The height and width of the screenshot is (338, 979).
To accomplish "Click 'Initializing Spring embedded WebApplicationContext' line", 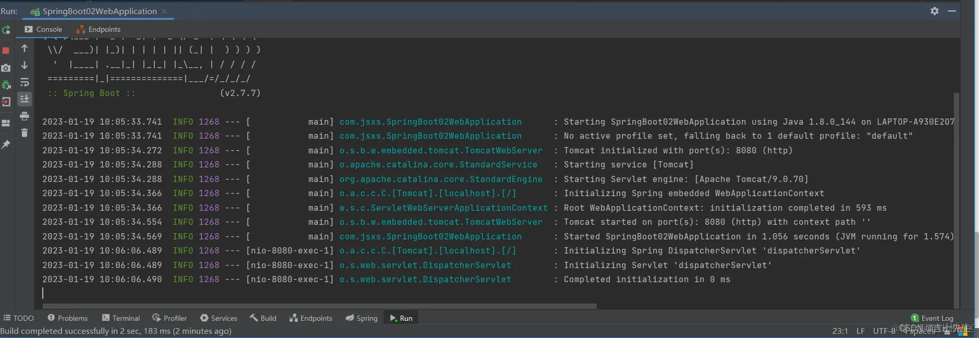I will click(433, 193).
